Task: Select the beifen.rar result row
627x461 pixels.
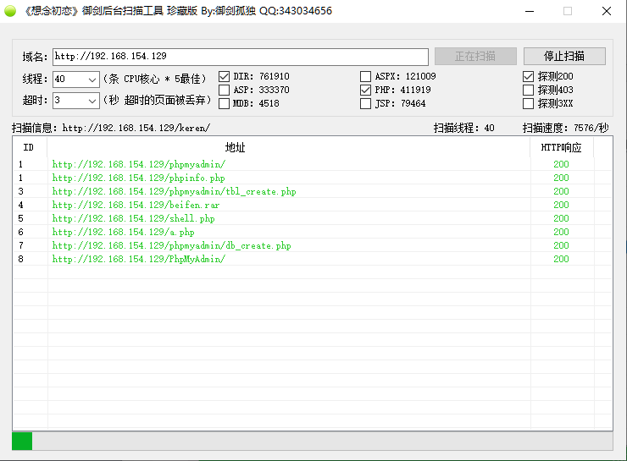Action: (x=313, y=206)
